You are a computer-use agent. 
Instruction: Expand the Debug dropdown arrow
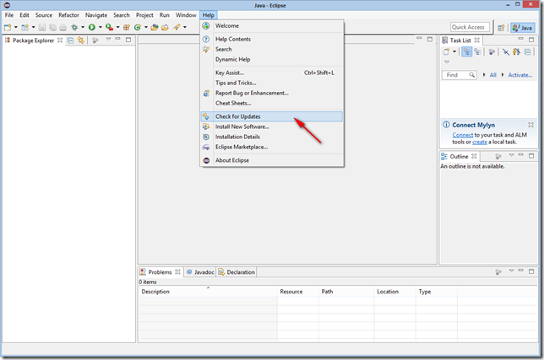pos(83,27)
